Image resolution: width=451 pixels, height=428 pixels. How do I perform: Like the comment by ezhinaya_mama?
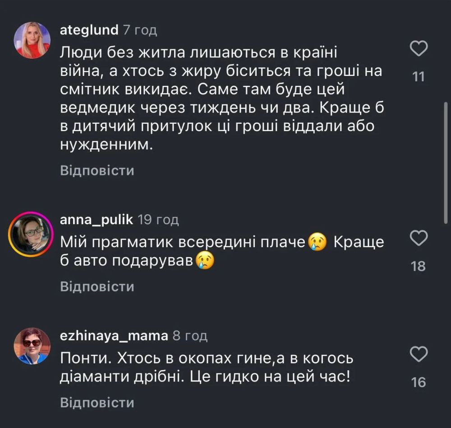419,354
